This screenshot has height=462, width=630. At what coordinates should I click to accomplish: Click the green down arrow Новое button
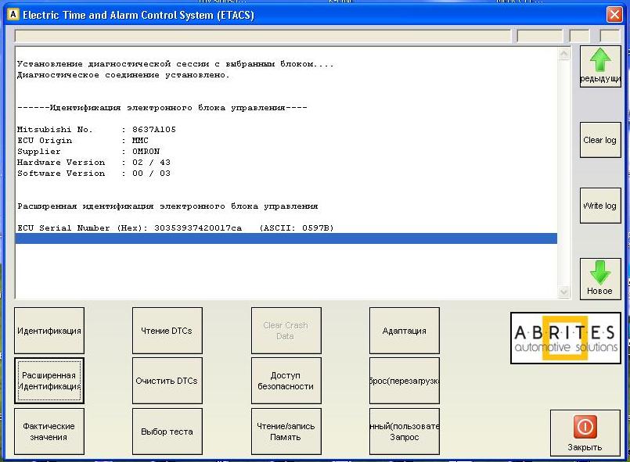click(x=600, y=278)
